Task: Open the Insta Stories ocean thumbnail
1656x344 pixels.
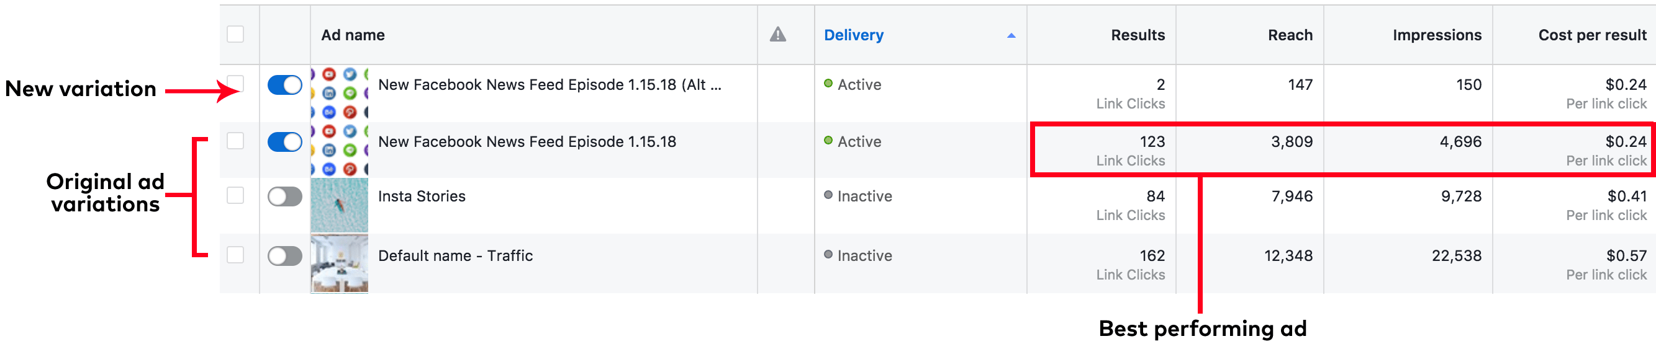Action: click(x=340, y=205)
